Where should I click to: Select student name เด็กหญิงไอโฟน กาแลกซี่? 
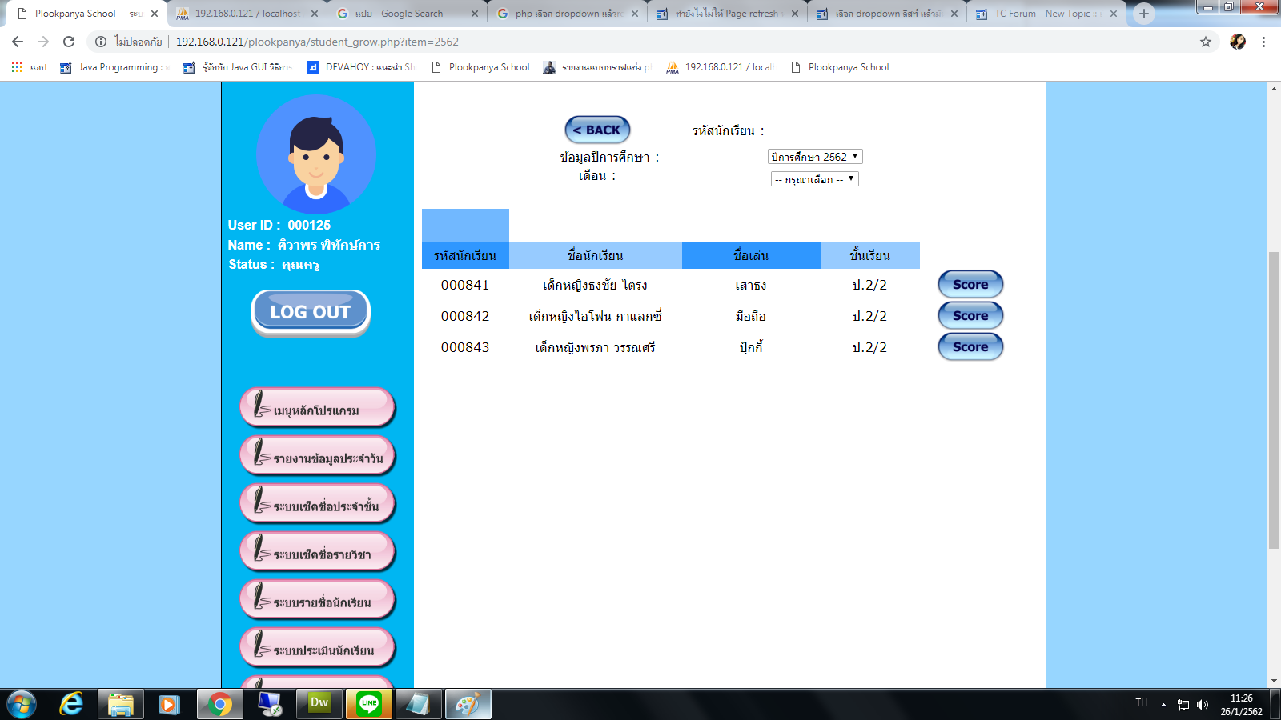pos(595,316)
